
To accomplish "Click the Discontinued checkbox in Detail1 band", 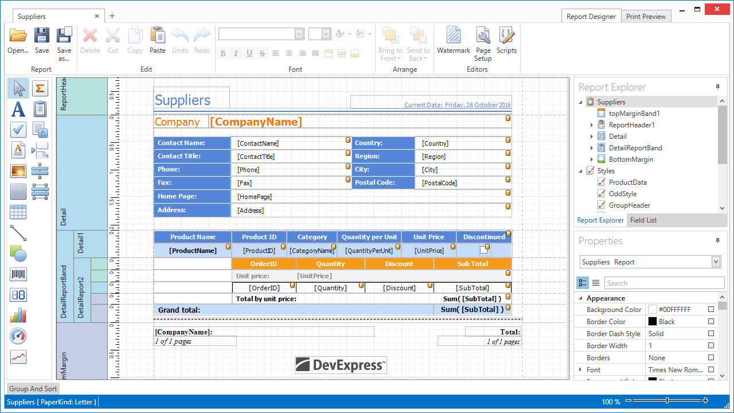I will click(484, 250).
